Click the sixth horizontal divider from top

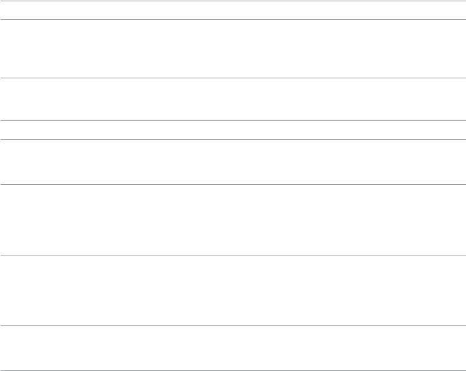pyautogui.click(x=233, y=185)
